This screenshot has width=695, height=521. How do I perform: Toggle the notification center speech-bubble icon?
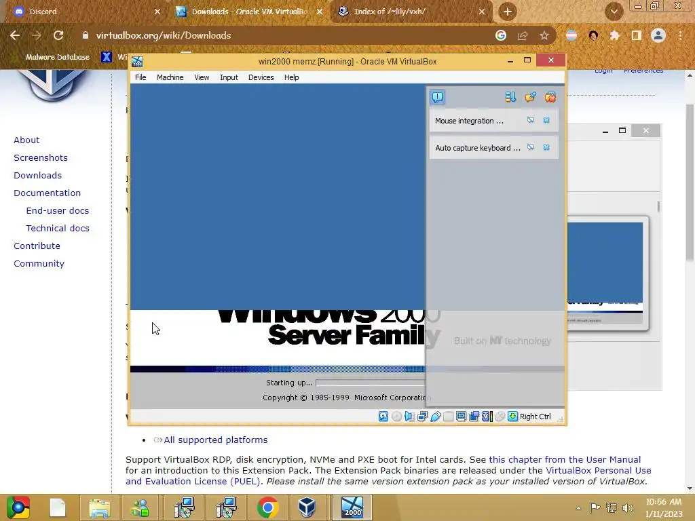438,97
